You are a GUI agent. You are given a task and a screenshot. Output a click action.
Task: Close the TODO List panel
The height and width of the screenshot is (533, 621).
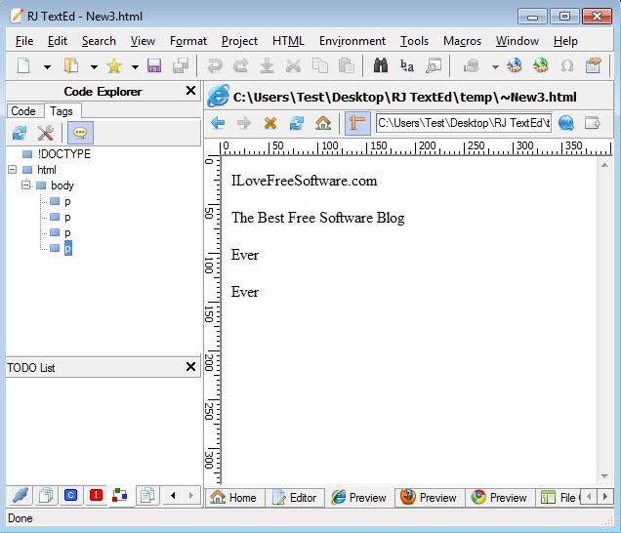(191, 367)
